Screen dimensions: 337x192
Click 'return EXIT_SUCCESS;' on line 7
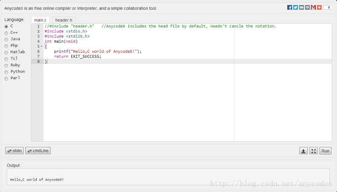[x=78, y=56]
